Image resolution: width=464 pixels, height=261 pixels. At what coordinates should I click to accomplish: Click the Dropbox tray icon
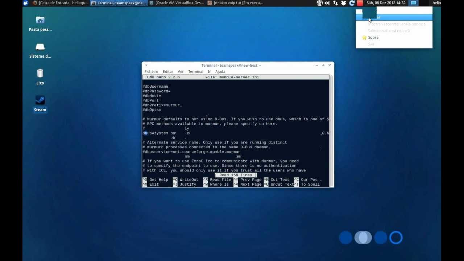point(343,3)
